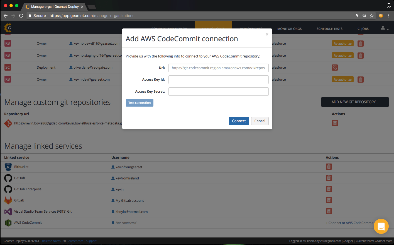
Task: Remove the Bitbucket linked service
Action: pos(329,167)
